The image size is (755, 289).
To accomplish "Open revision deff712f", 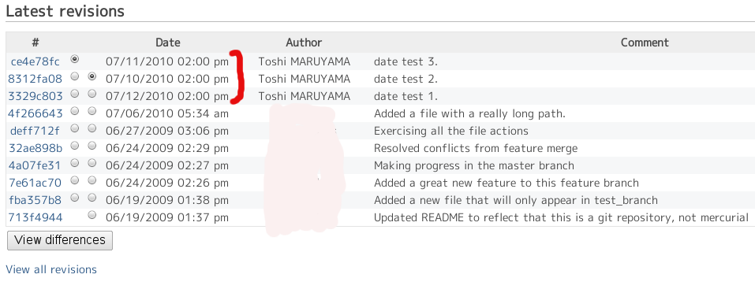I will tap(36, 131).
